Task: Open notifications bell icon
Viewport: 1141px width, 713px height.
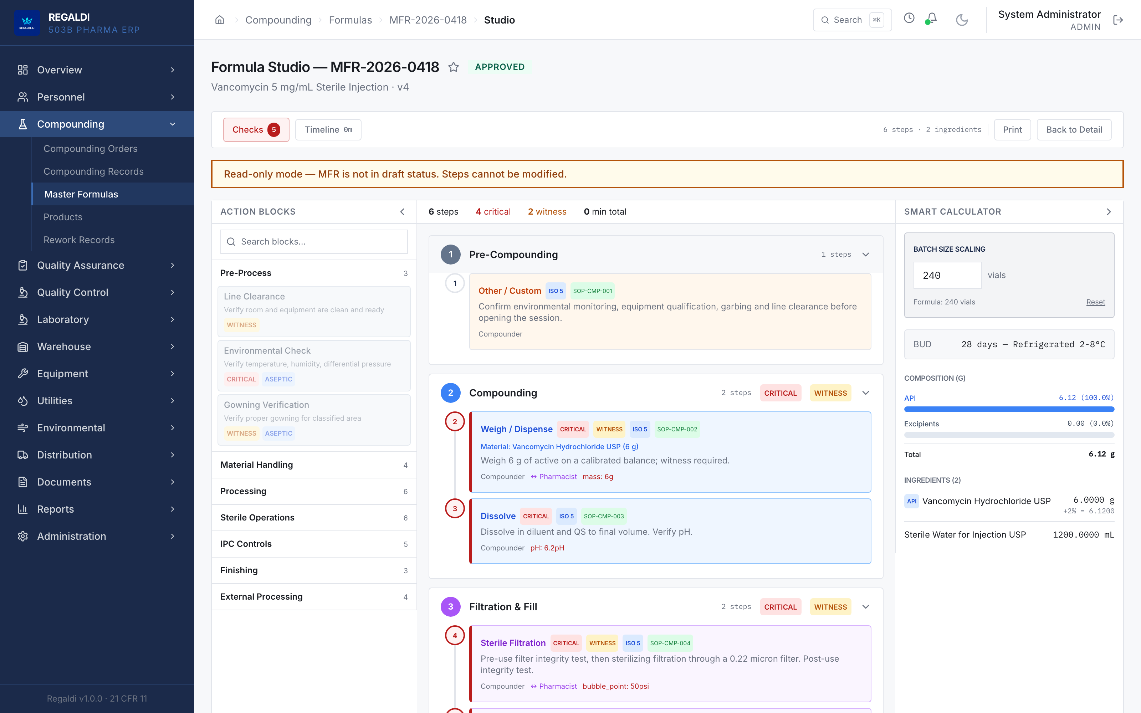Action: coord(932,19)
